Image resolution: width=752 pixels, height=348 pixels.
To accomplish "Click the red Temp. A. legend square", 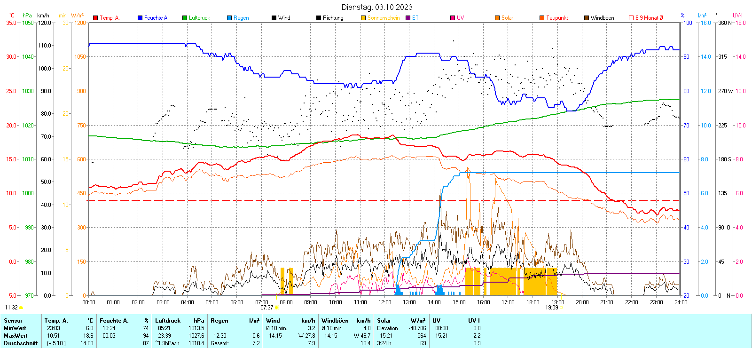I will pos(96,18).
